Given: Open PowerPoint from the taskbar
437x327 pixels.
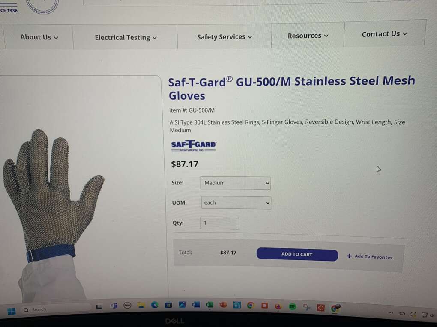Looking at the screenshot, I should coord(223,305).
